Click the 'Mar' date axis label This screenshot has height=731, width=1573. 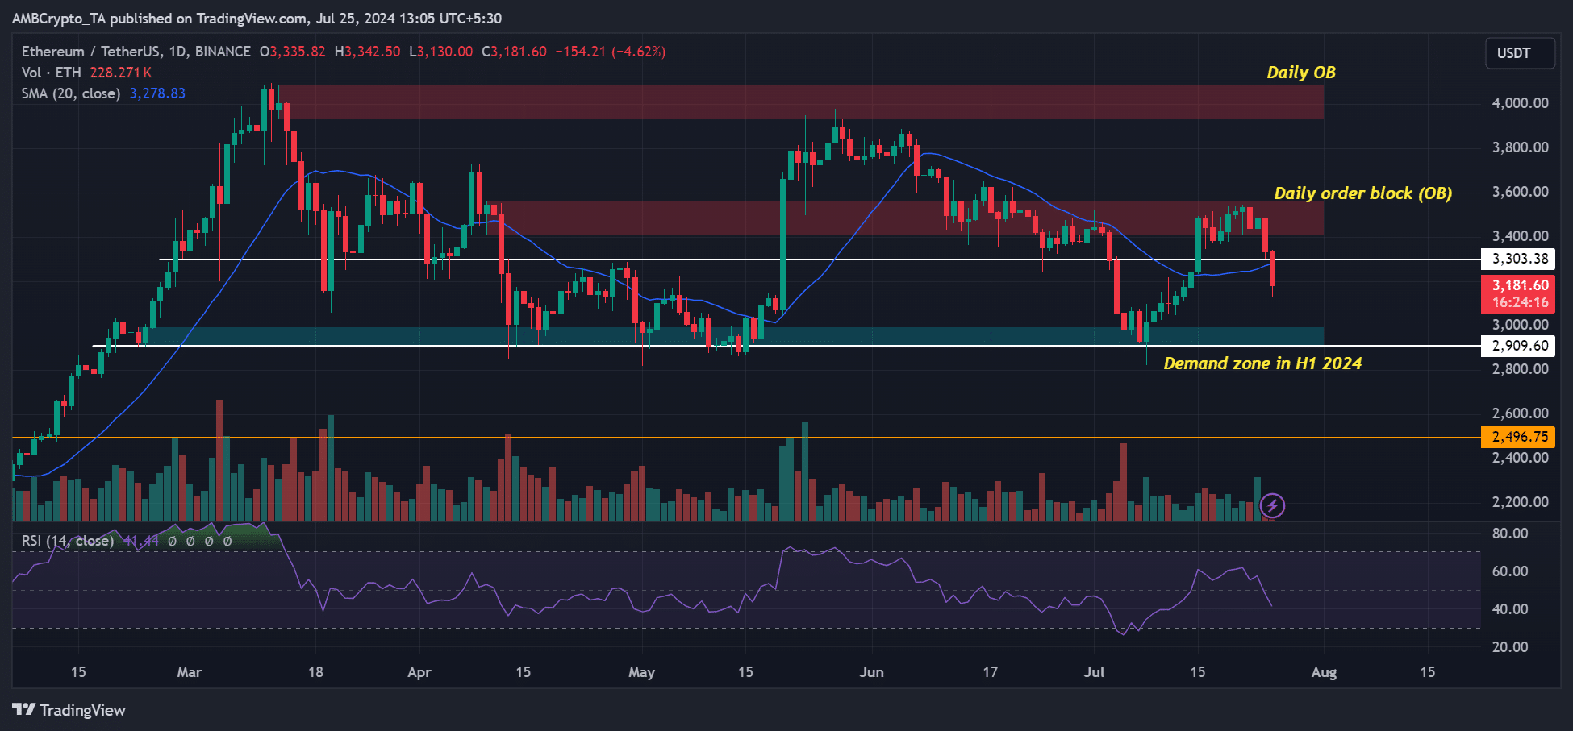(190, 672)
